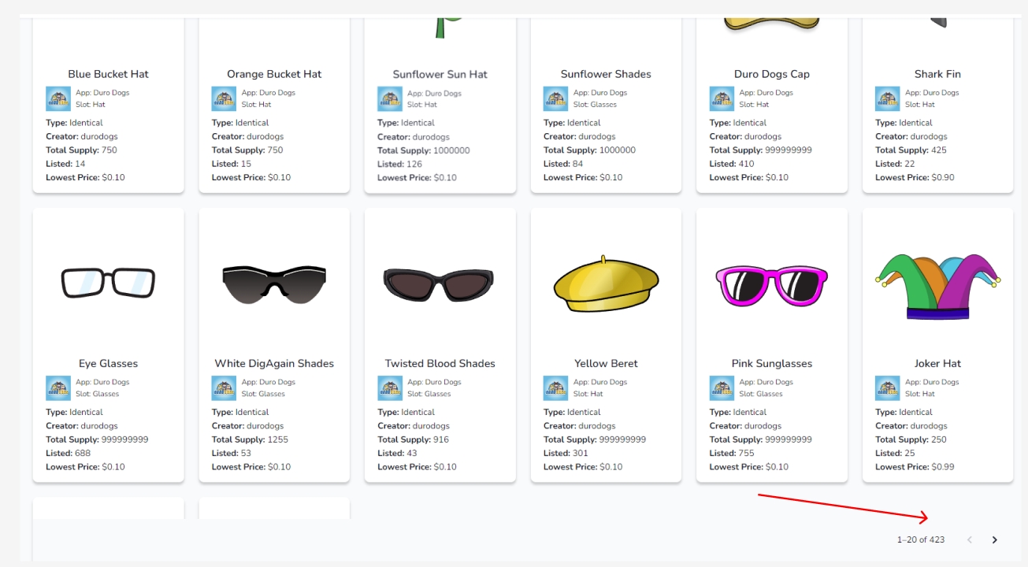
Task: Click Duro Dogs app icon on Twisted Blood Shades
Action: 390,388
